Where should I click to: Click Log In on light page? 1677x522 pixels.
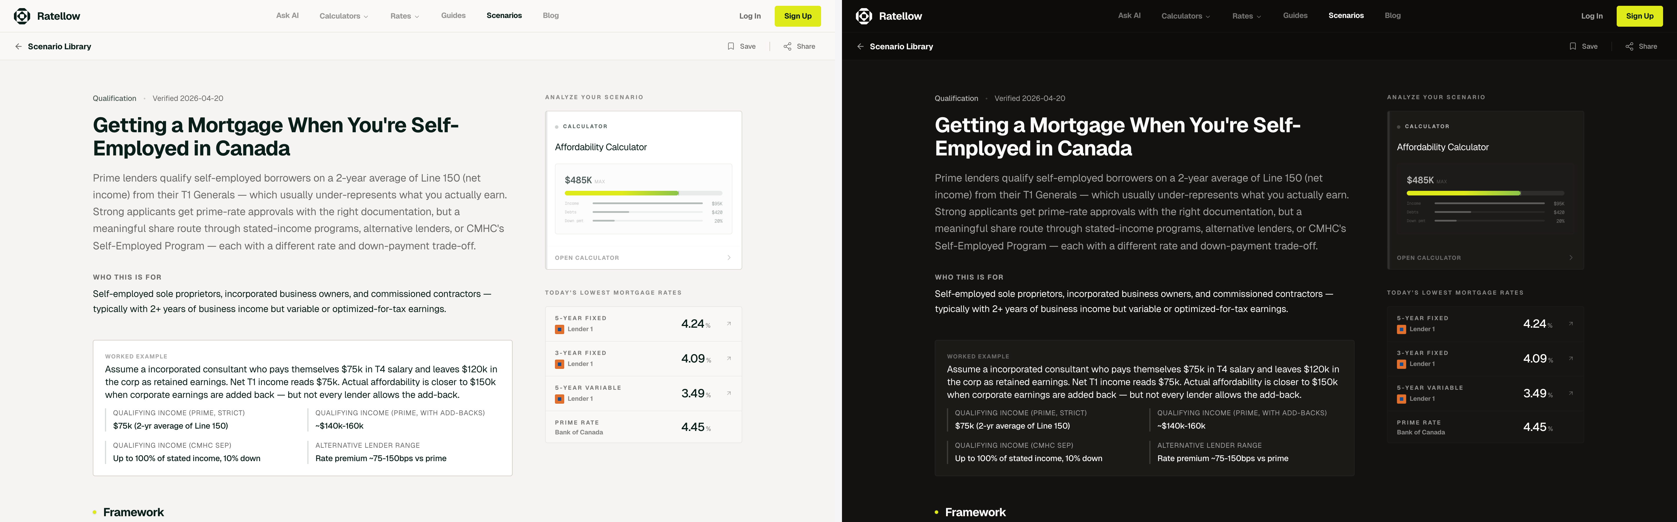click(750, 16)
